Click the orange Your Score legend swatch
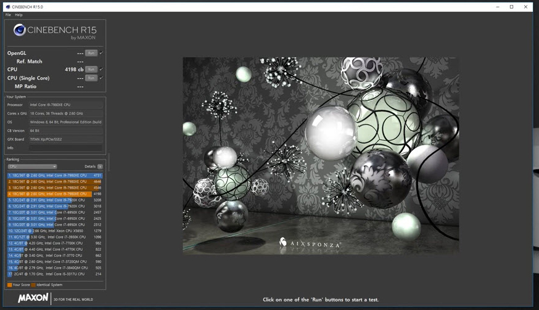 coord(10,285)
